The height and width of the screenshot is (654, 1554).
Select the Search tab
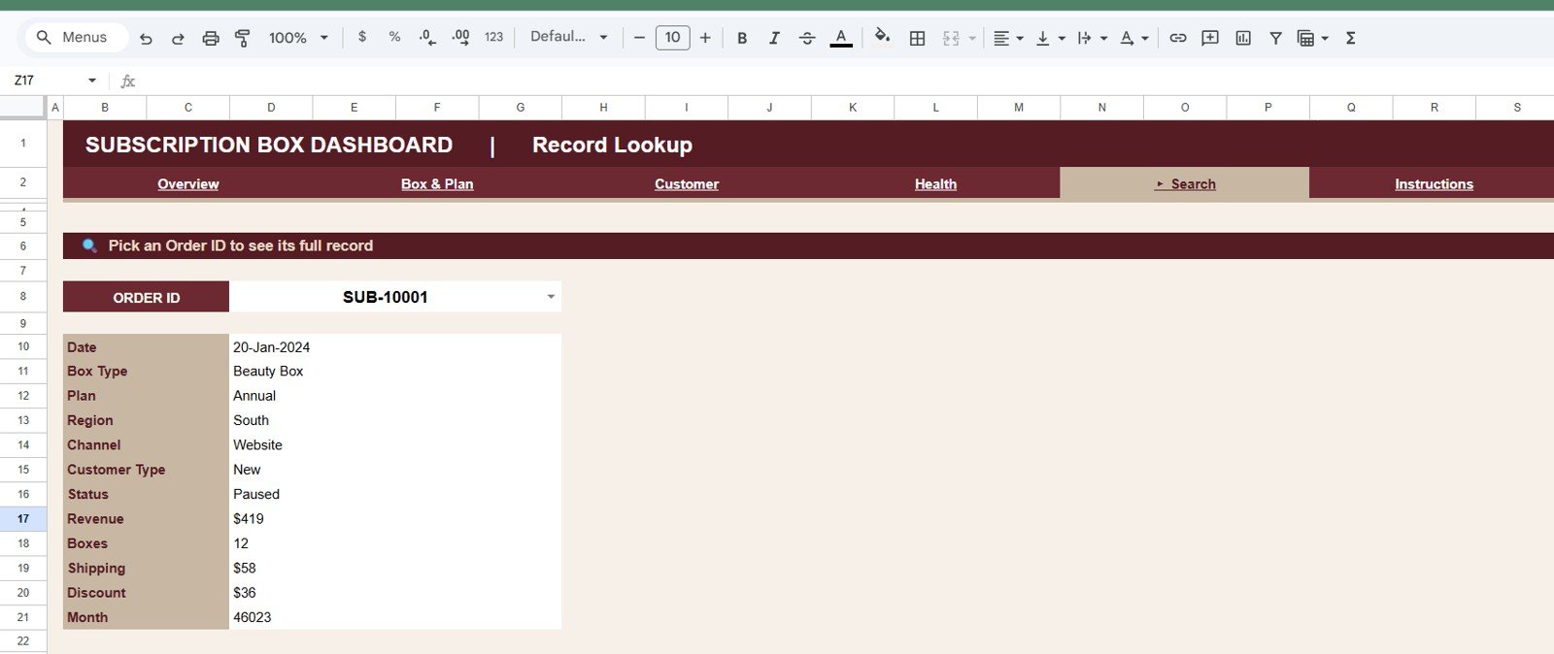(1185, 183)
